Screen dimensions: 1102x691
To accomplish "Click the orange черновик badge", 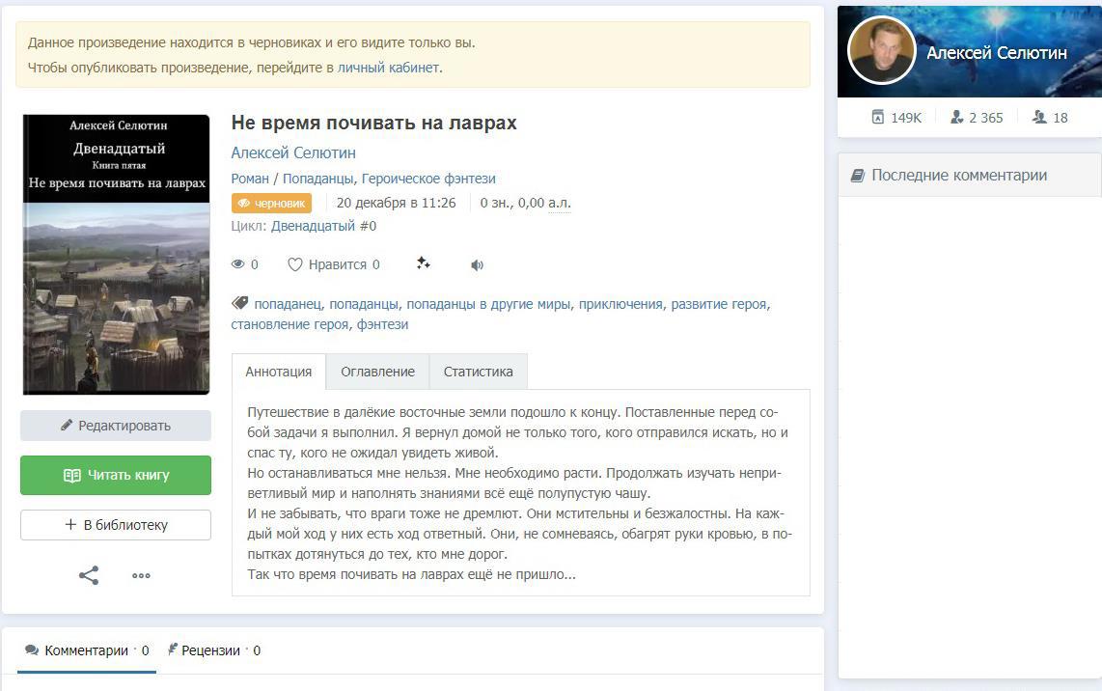I will [271, 204].
